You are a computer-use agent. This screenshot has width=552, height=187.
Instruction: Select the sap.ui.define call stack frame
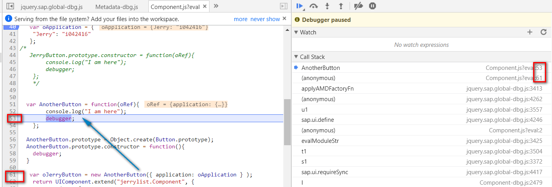(x=318, y=120)
